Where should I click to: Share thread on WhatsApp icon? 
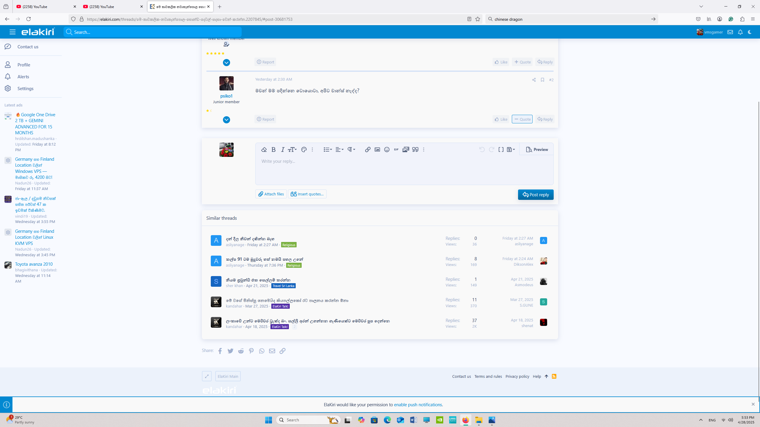point(262,351)
